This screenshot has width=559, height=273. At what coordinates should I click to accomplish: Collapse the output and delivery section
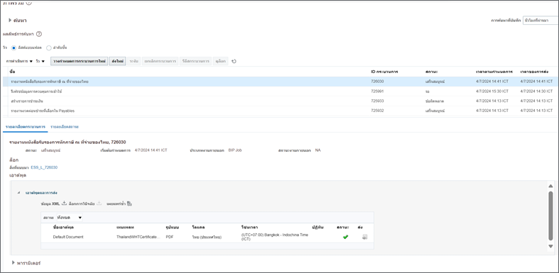tap(18, 192)
